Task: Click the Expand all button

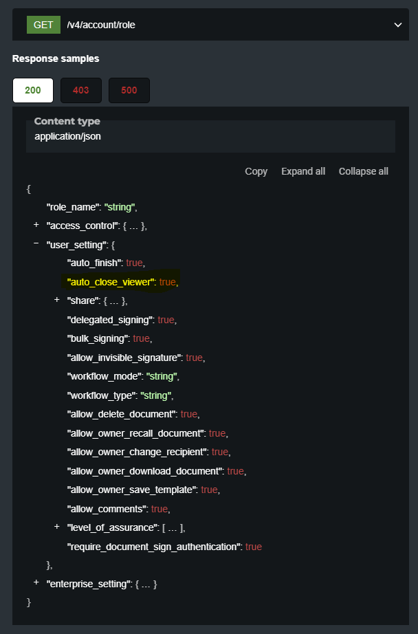Action: (x=303, y=171)
